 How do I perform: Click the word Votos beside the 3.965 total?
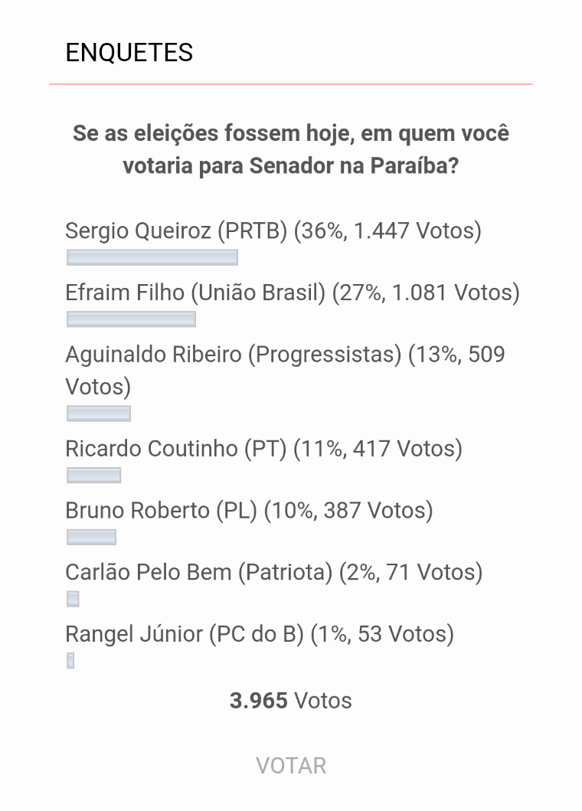[x=323, y=701]
